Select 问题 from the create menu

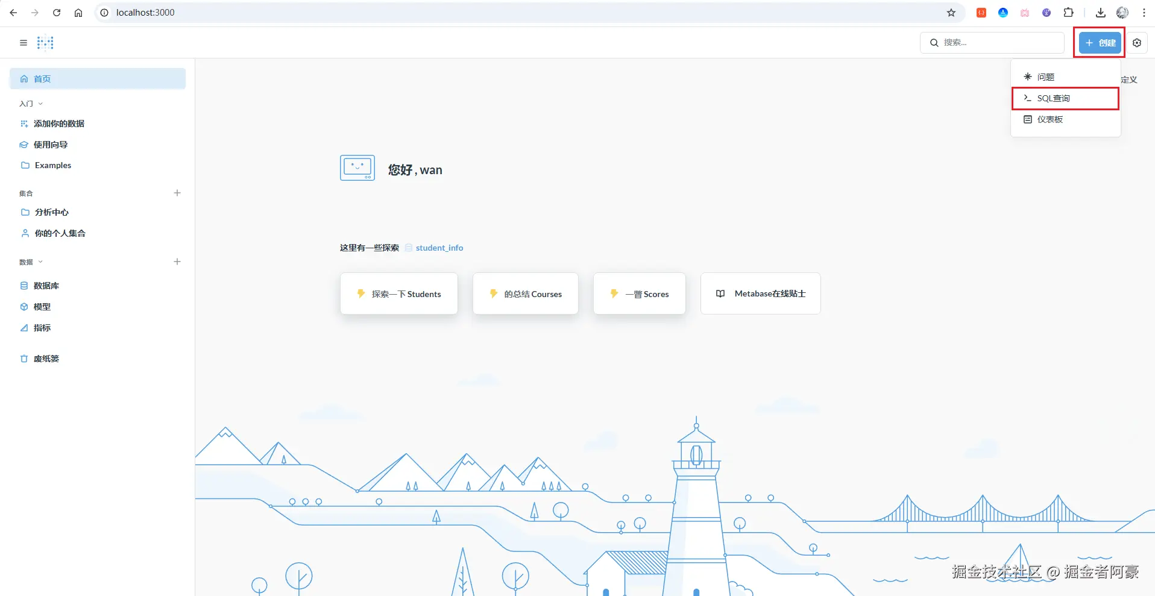[x=1065, y=77]
